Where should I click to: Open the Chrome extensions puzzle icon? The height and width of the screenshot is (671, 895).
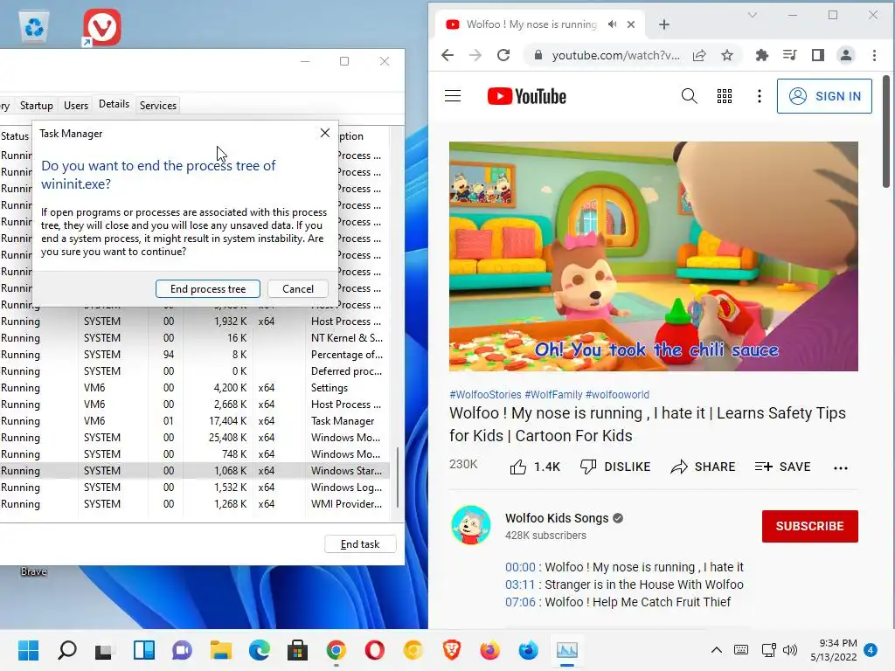click(761, 55)
